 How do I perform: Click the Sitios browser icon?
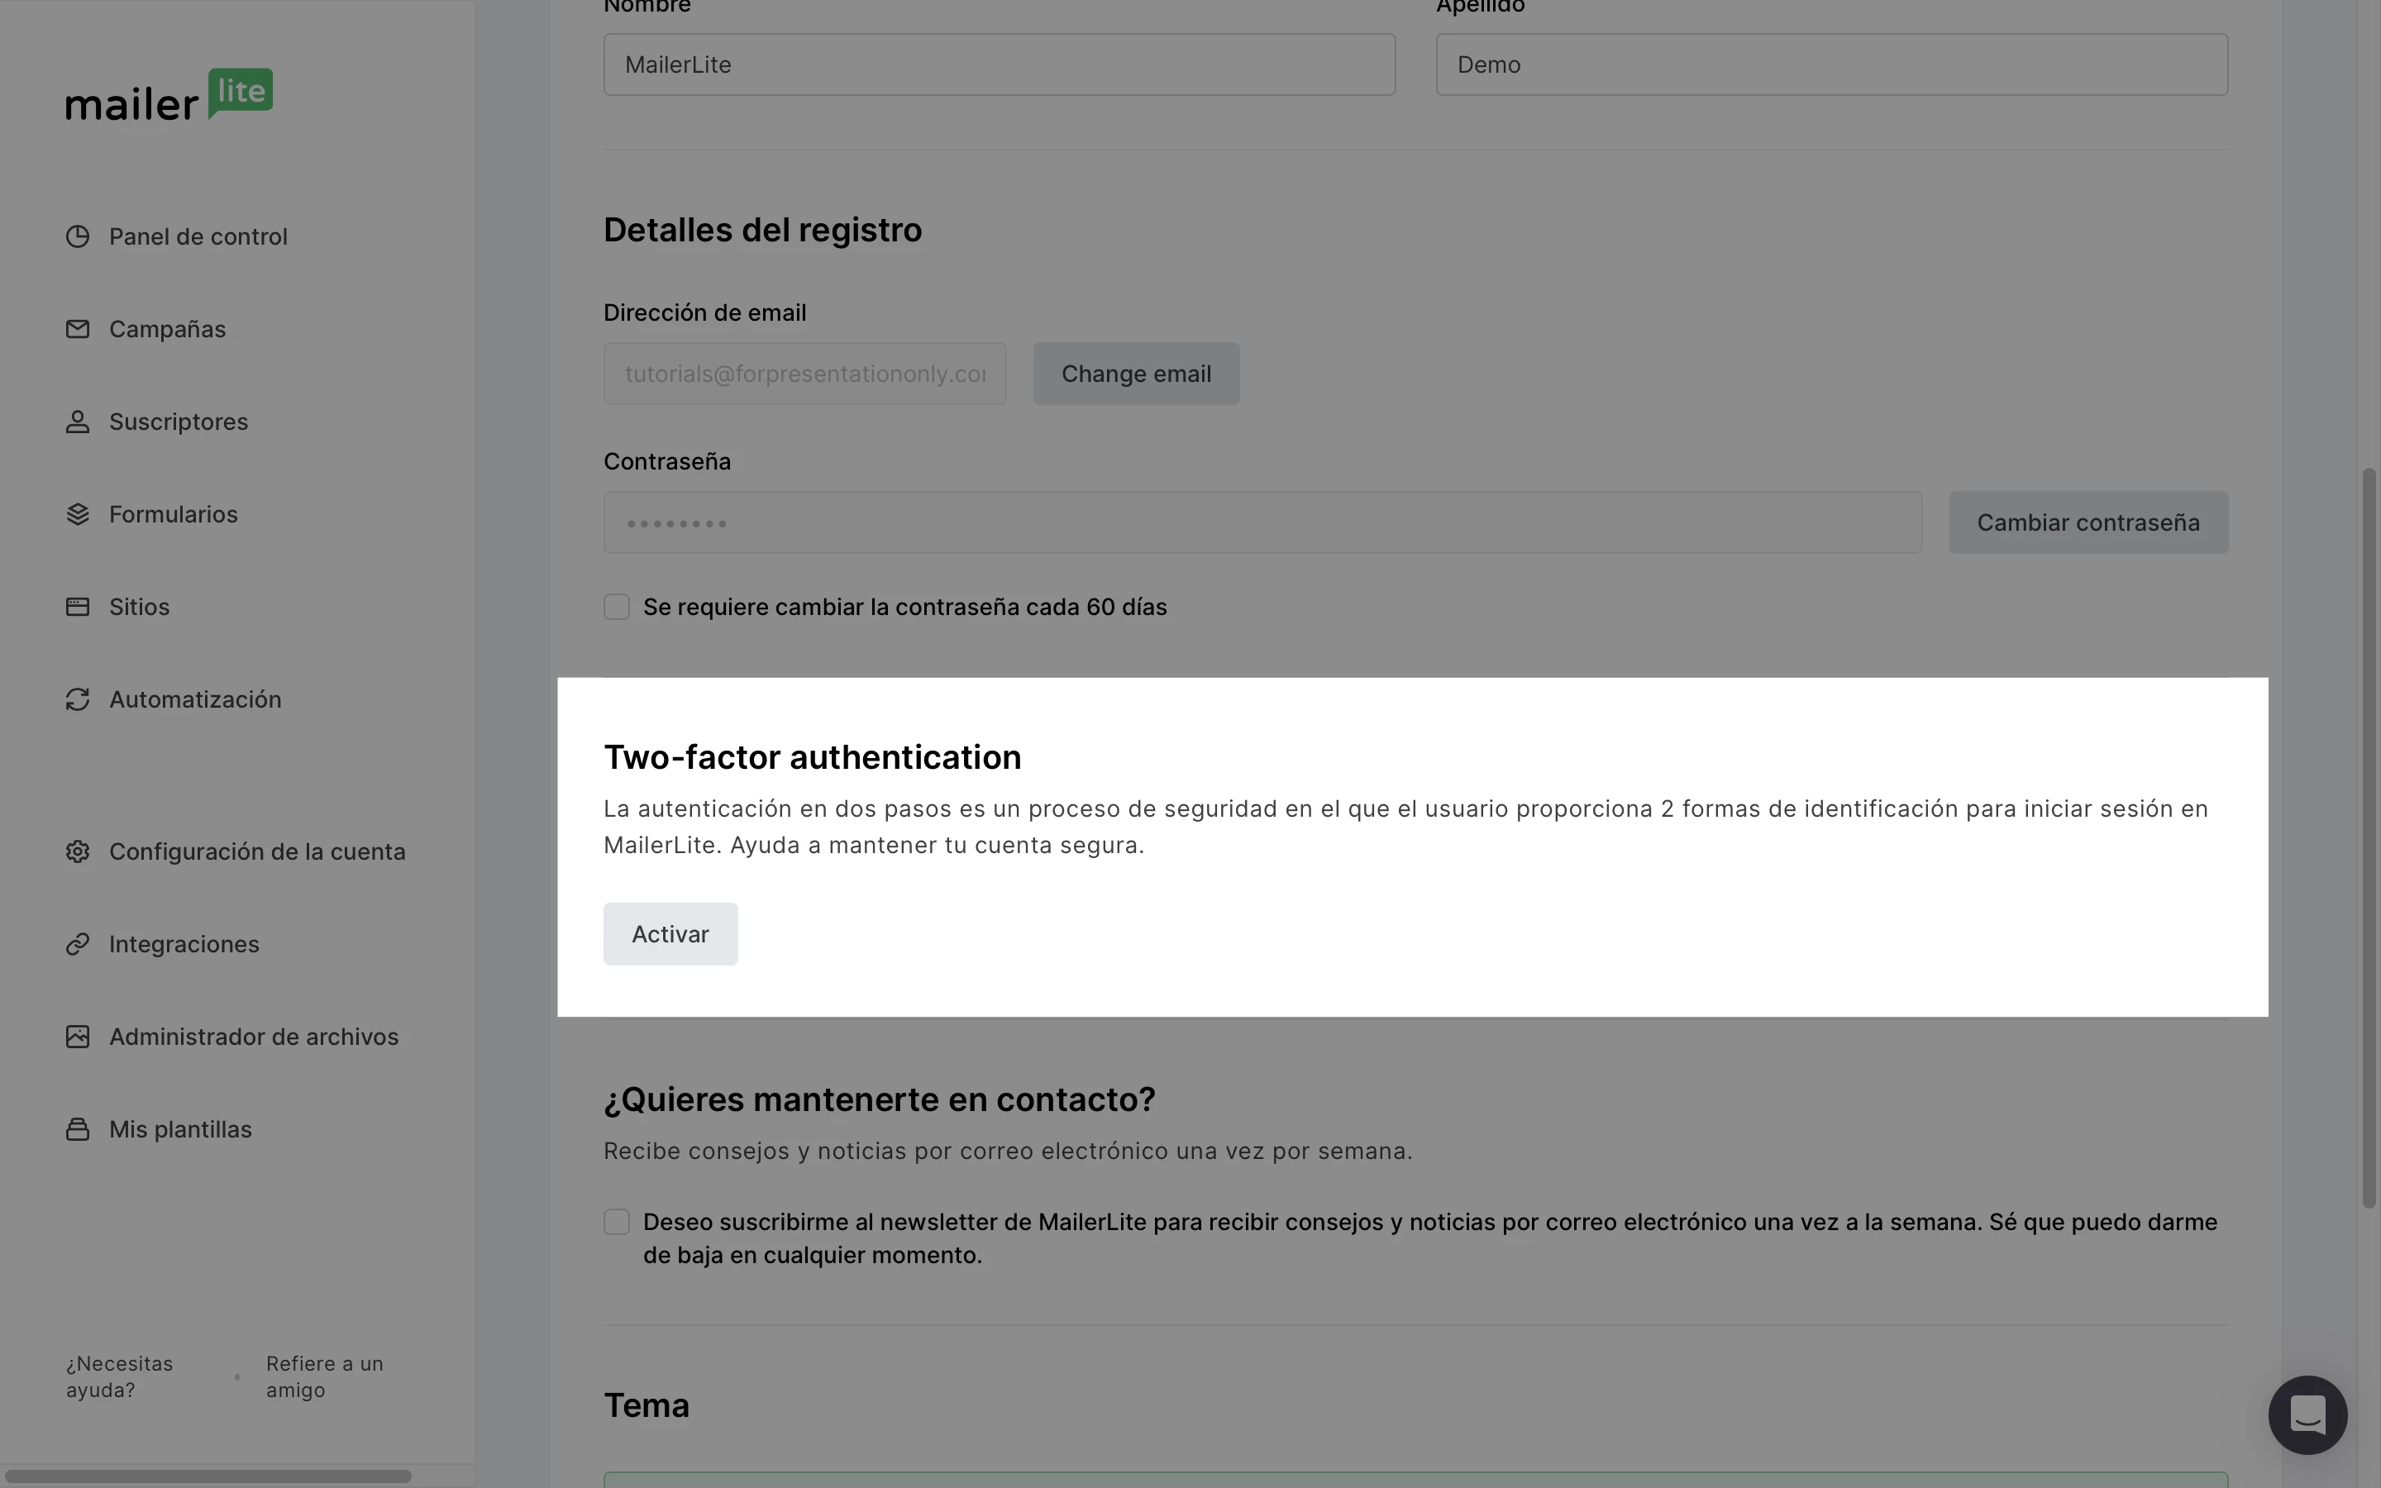[78, 606]
